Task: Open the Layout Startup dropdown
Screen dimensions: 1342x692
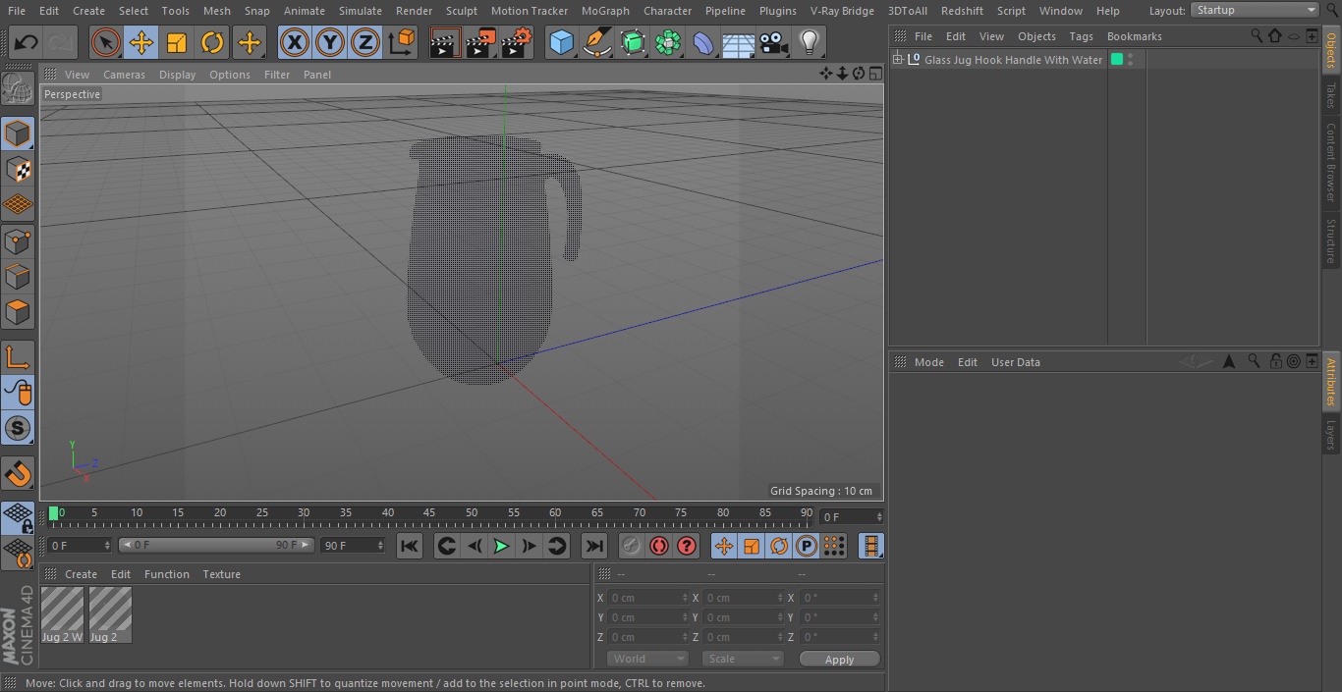Action: tap(1255, 10)
